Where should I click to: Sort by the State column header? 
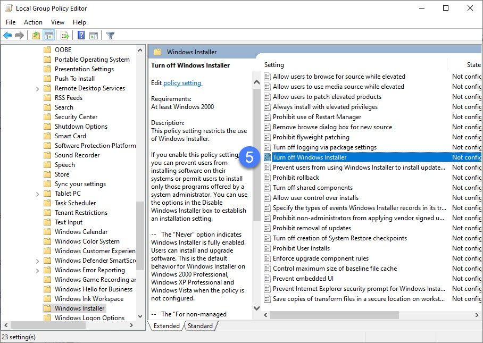[x=473, y=65]
